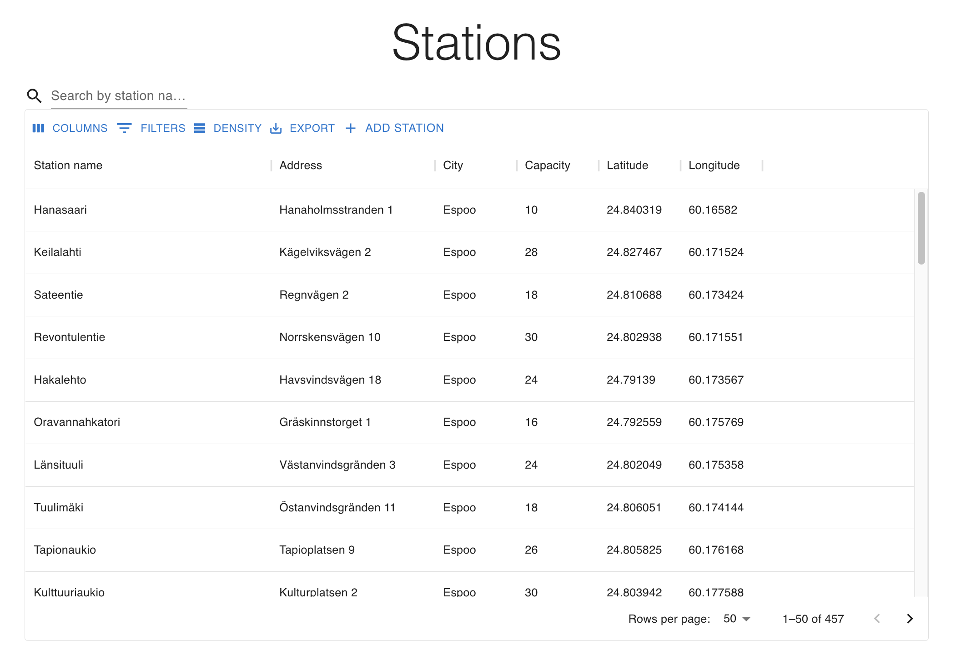The image size is (956, 670).
Task: Click the table's vertical scrollbar thumb
Action: 921,228
